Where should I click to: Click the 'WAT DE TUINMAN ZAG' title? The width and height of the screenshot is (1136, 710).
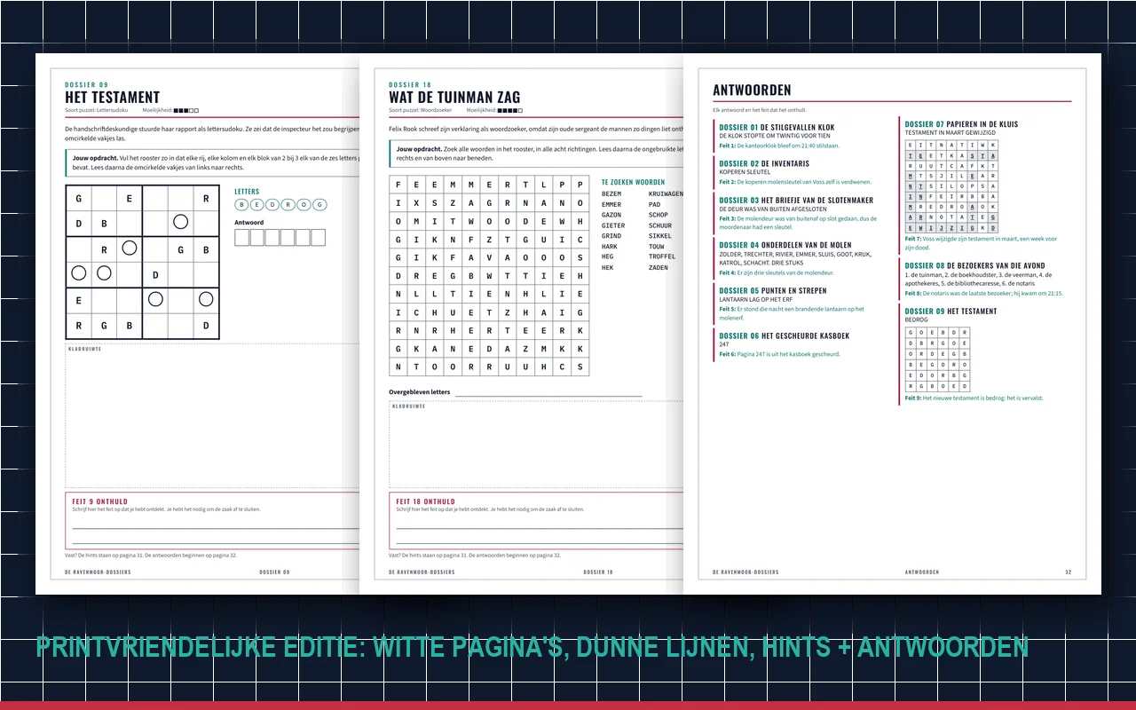tap(454, 97)
